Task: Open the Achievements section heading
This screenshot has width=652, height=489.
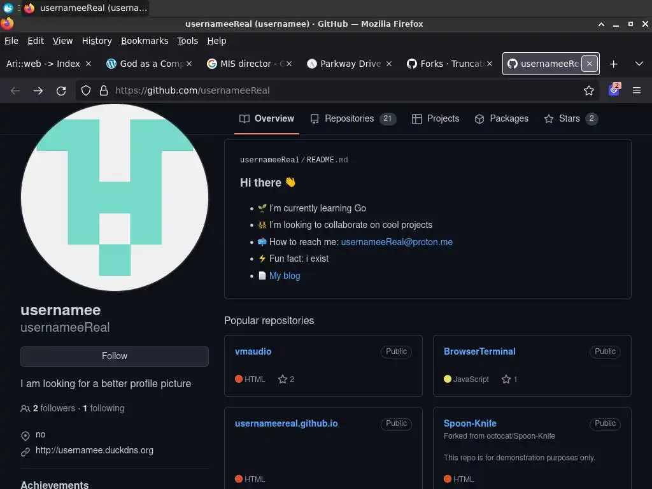Action: pos(55,485)
